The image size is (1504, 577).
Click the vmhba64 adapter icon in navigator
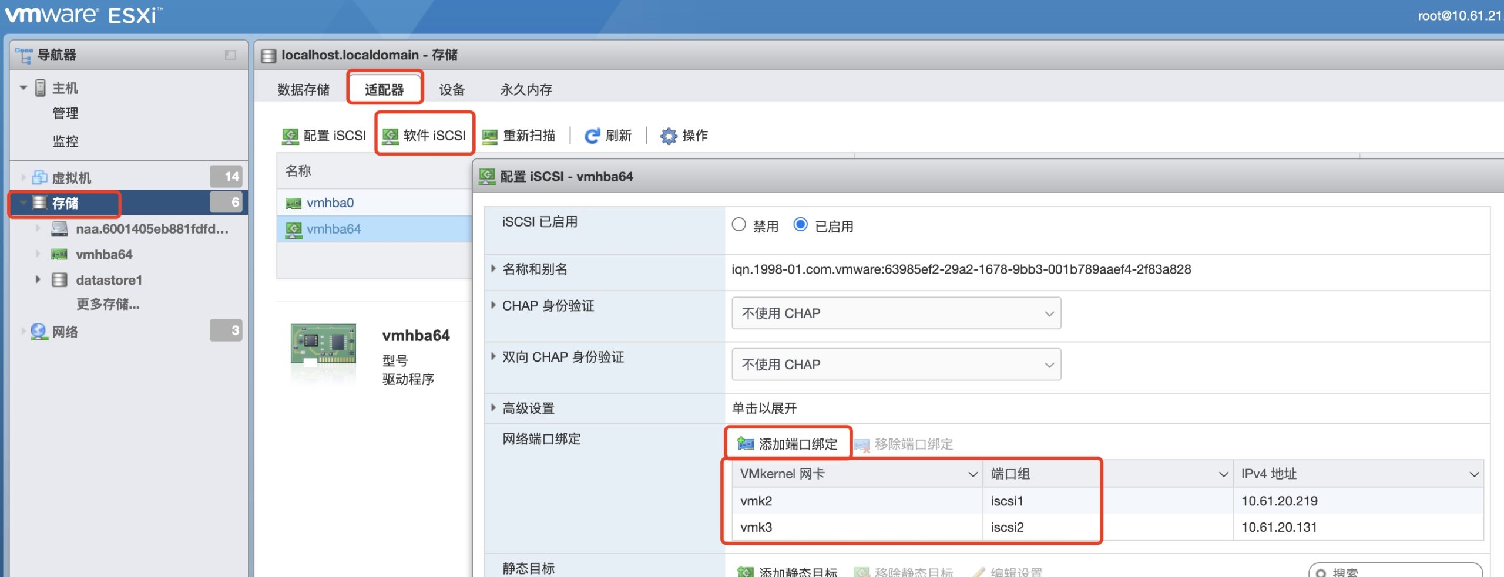pyautogui.click(x=59, y=255)
